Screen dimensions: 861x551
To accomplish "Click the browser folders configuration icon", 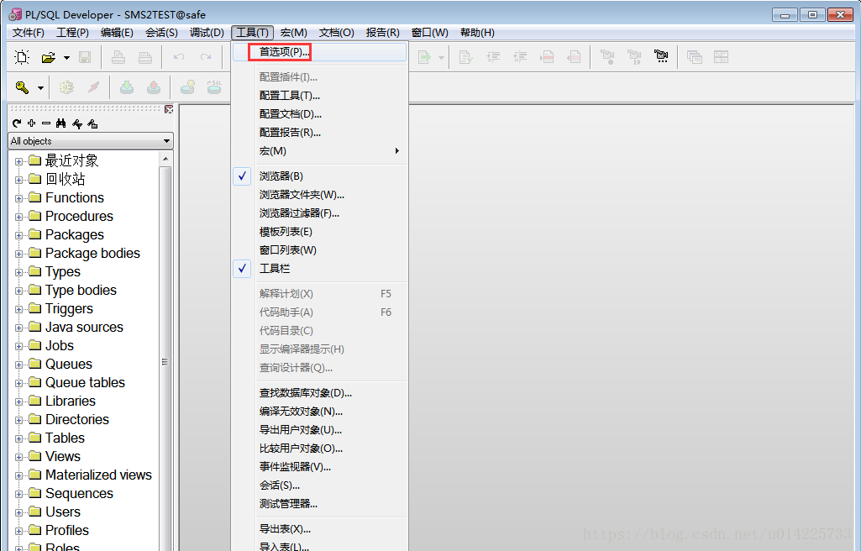I will [x=92, y=124].
